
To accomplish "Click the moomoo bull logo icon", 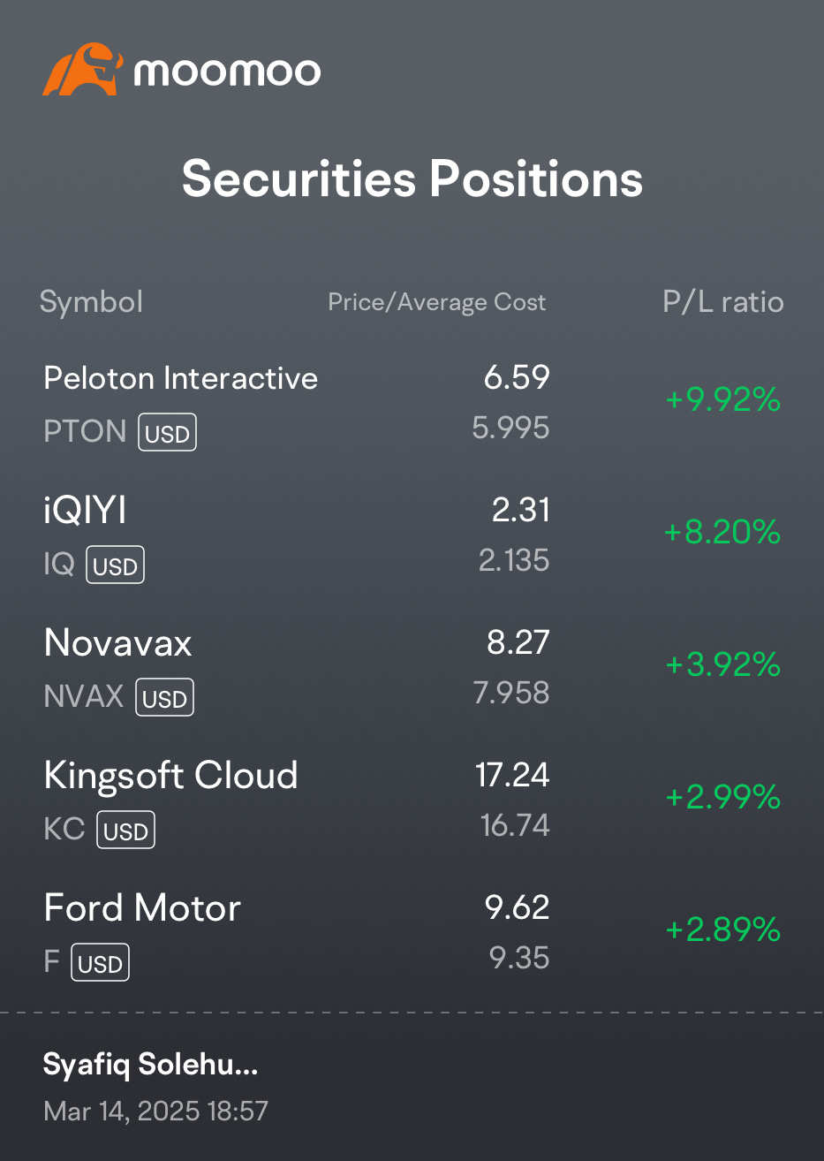I will 81,69.
